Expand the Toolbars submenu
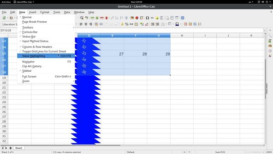The width and height of the screenshot is (273, 154). click(x=46, y=27)
